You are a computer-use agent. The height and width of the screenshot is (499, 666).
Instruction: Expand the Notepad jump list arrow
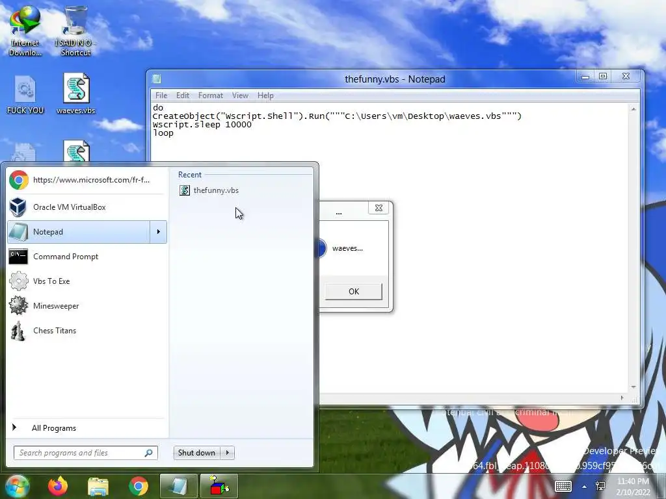(x=159, y=232)
